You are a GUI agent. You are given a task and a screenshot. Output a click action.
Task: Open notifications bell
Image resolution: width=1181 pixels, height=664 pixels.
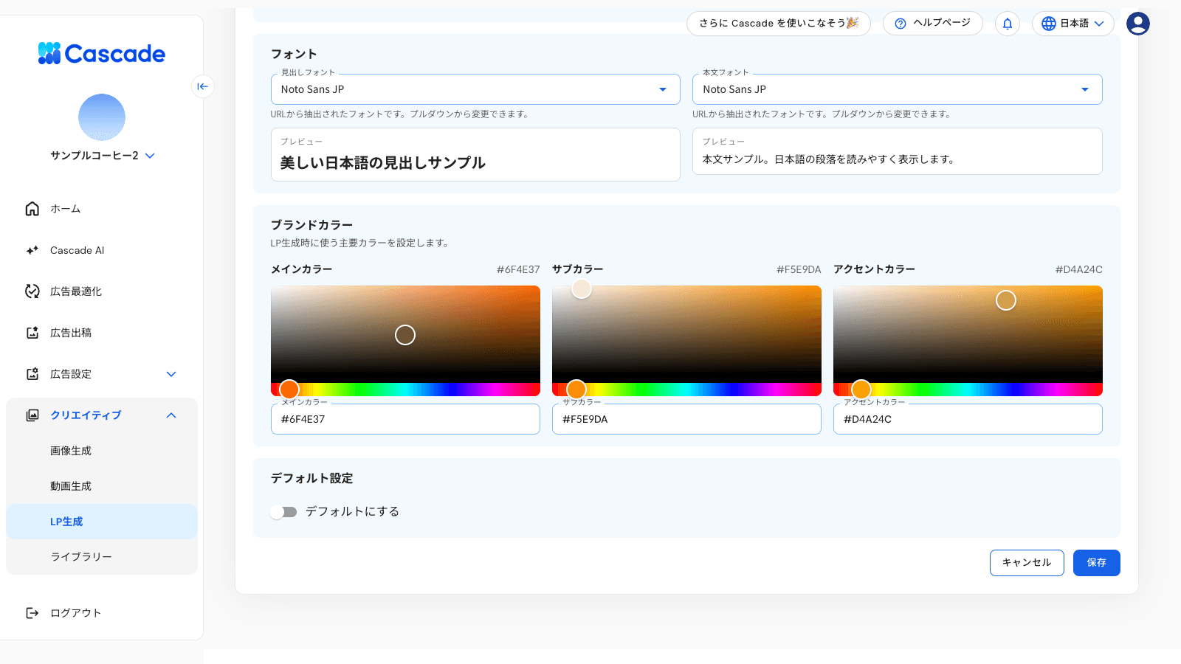pyautogui.click(x=1008, y=24)
